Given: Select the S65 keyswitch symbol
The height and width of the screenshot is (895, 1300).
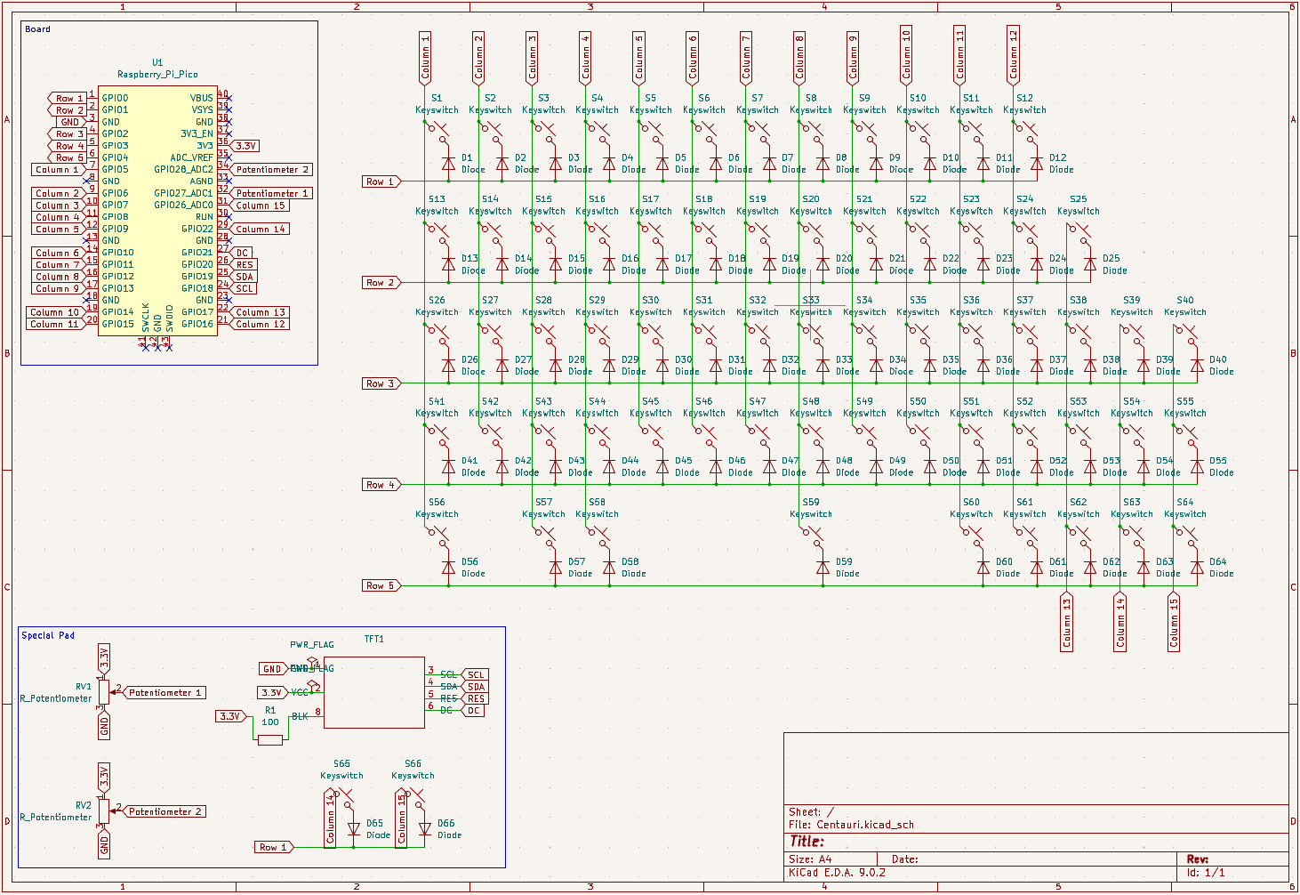Looking at the screenshot, I should tap(341, 798).
